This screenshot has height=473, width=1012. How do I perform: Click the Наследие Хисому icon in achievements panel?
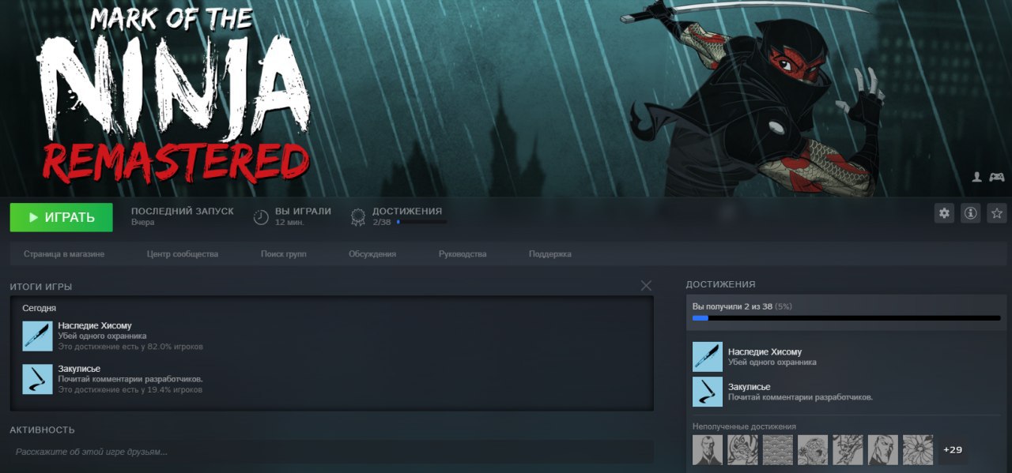tap(708, 357)
